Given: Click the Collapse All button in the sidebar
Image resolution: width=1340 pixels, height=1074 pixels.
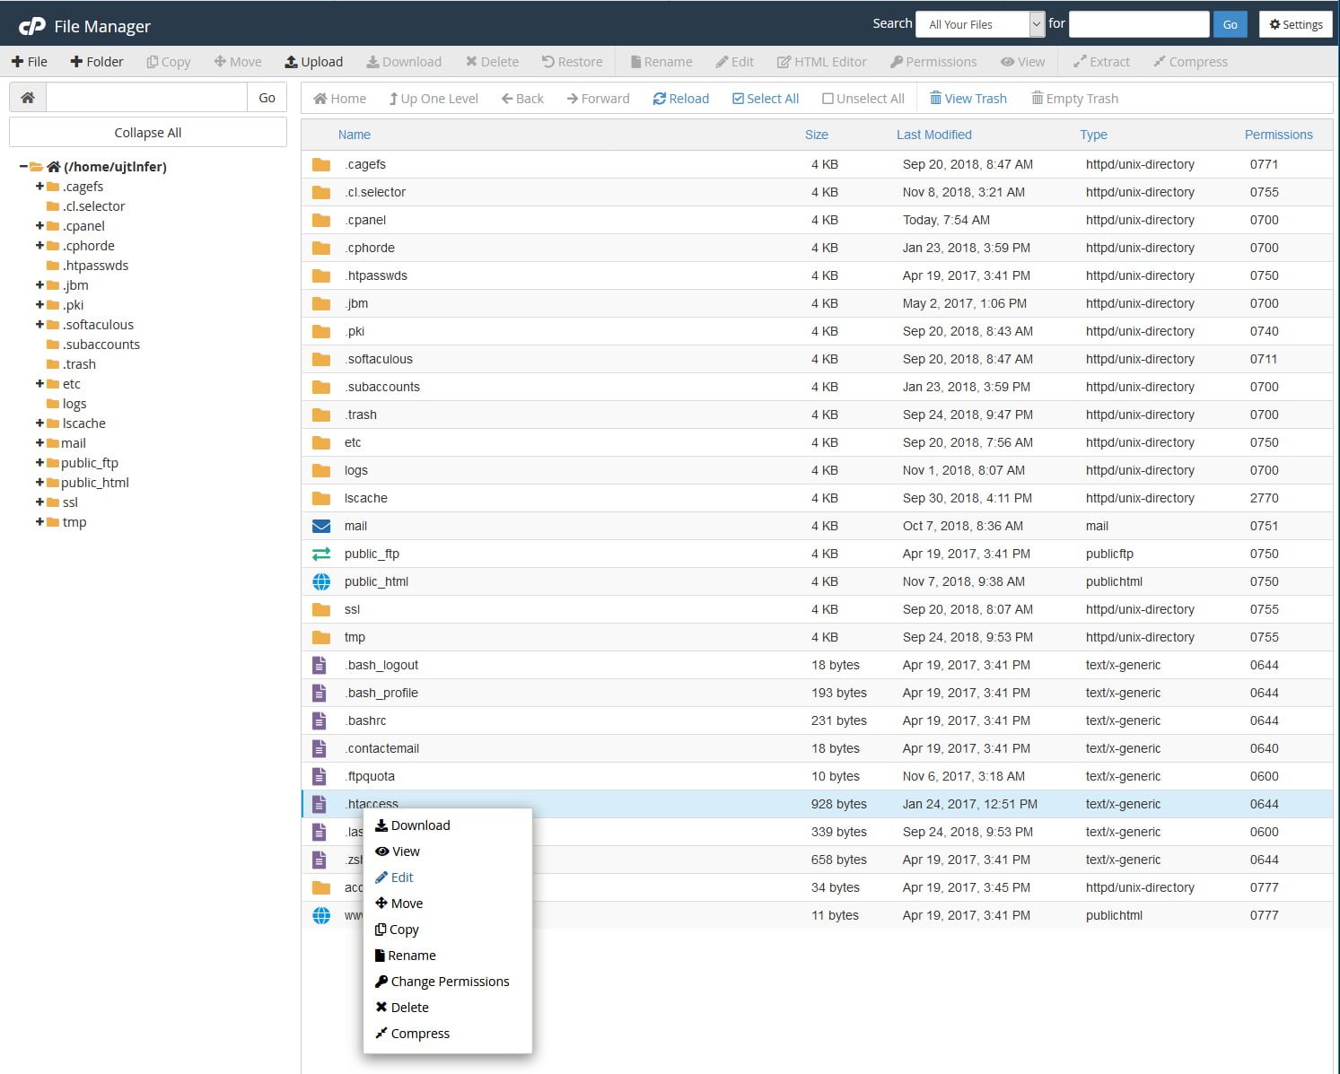Looking at the screenshot, I should [147, 132].
